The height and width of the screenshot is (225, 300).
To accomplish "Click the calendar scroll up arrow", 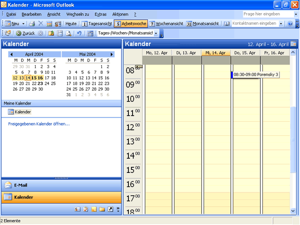I will [293, 52].
